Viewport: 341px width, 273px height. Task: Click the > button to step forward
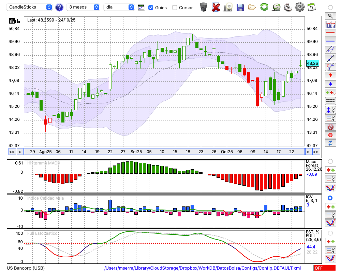308,152
